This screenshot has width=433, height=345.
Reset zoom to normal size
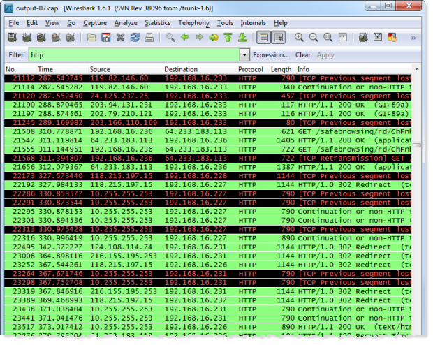328,37
